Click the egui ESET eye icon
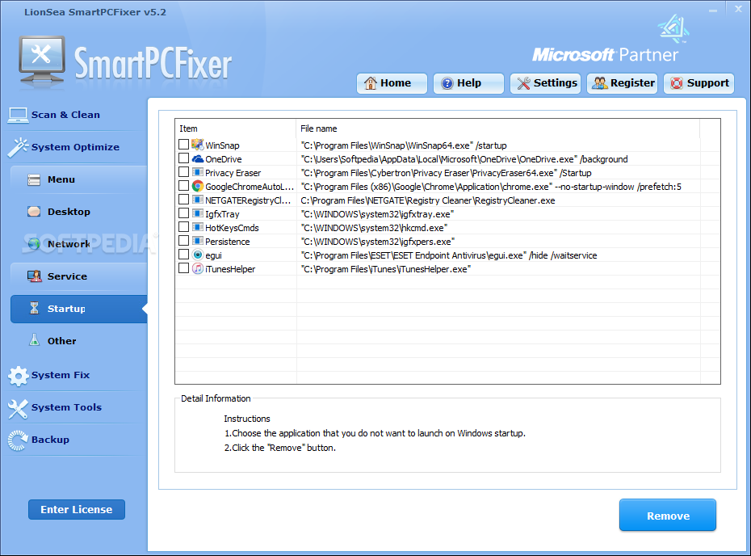The height and width of the screenshot is (556, 751). click(197, 255)
